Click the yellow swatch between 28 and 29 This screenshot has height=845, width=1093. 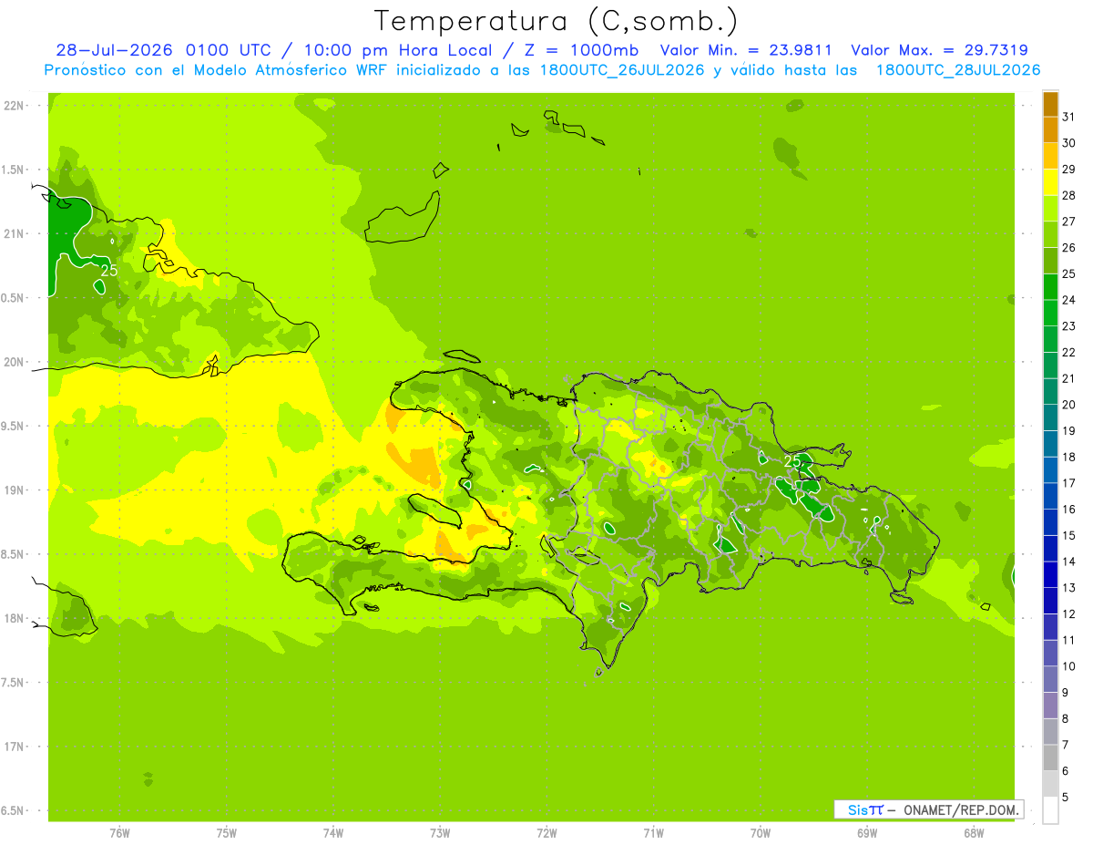pyautogui.click(x=1050, y=182)
